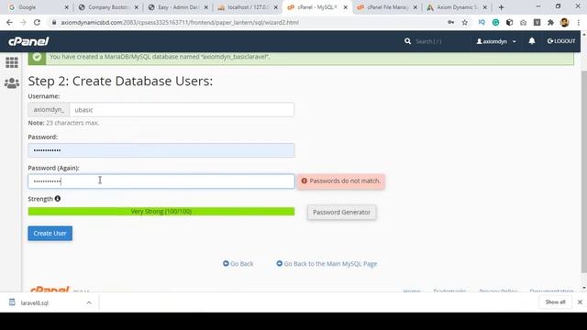The image size is (587, 330).
Task: Open the notifications bell
Action: (x=532, y=41)
